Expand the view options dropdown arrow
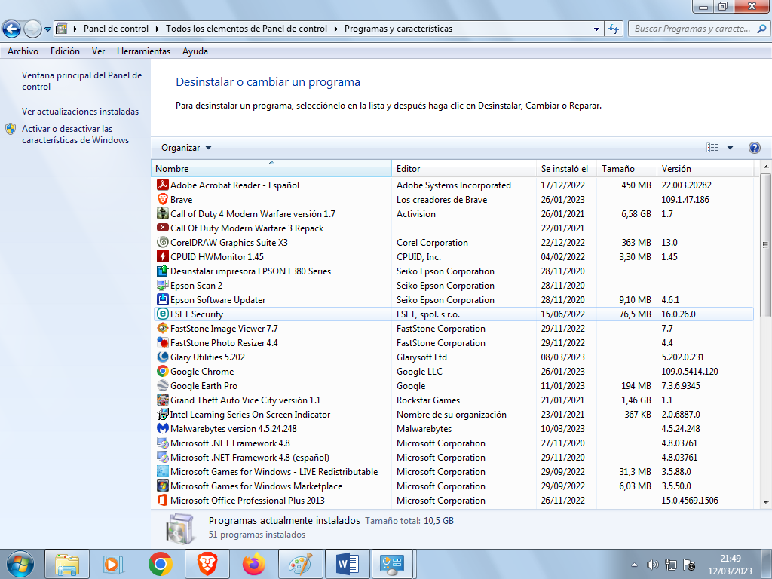Image resolution: width=772 pixels, height=579 pixels. click(x=730, y=148)
